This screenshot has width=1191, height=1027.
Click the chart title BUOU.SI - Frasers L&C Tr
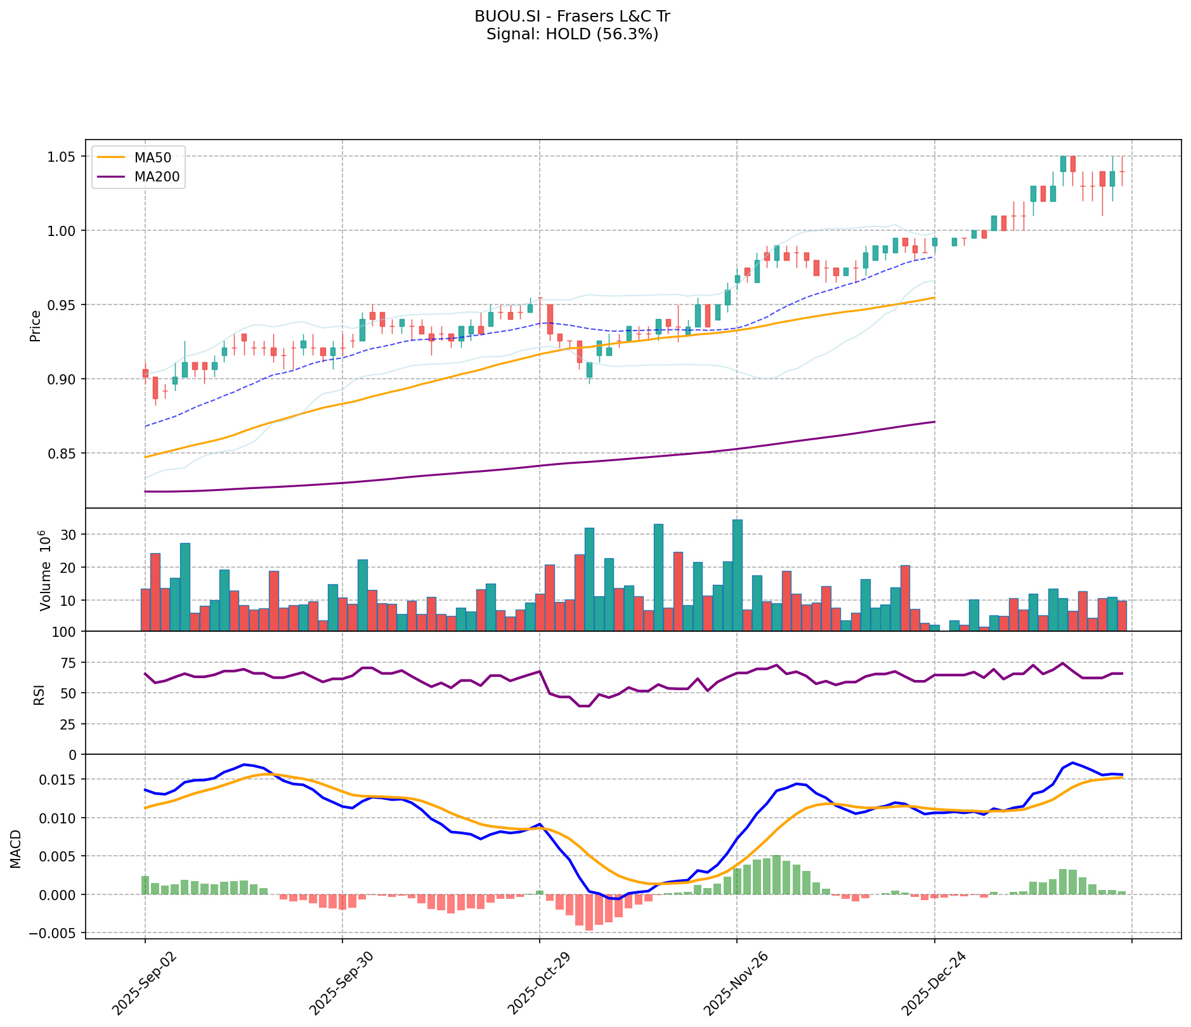pos(572,16)
